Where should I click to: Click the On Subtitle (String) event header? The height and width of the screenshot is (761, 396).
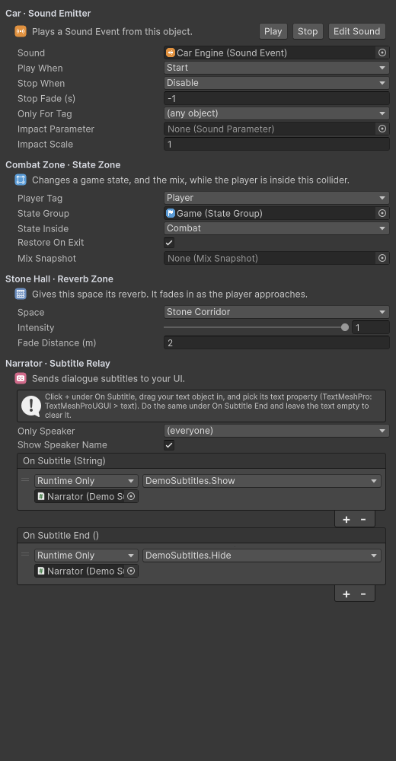pyautogui.click(x=201, y=460)
